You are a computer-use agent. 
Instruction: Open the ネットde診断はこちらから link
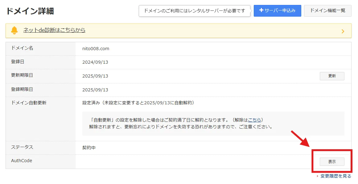54,30
